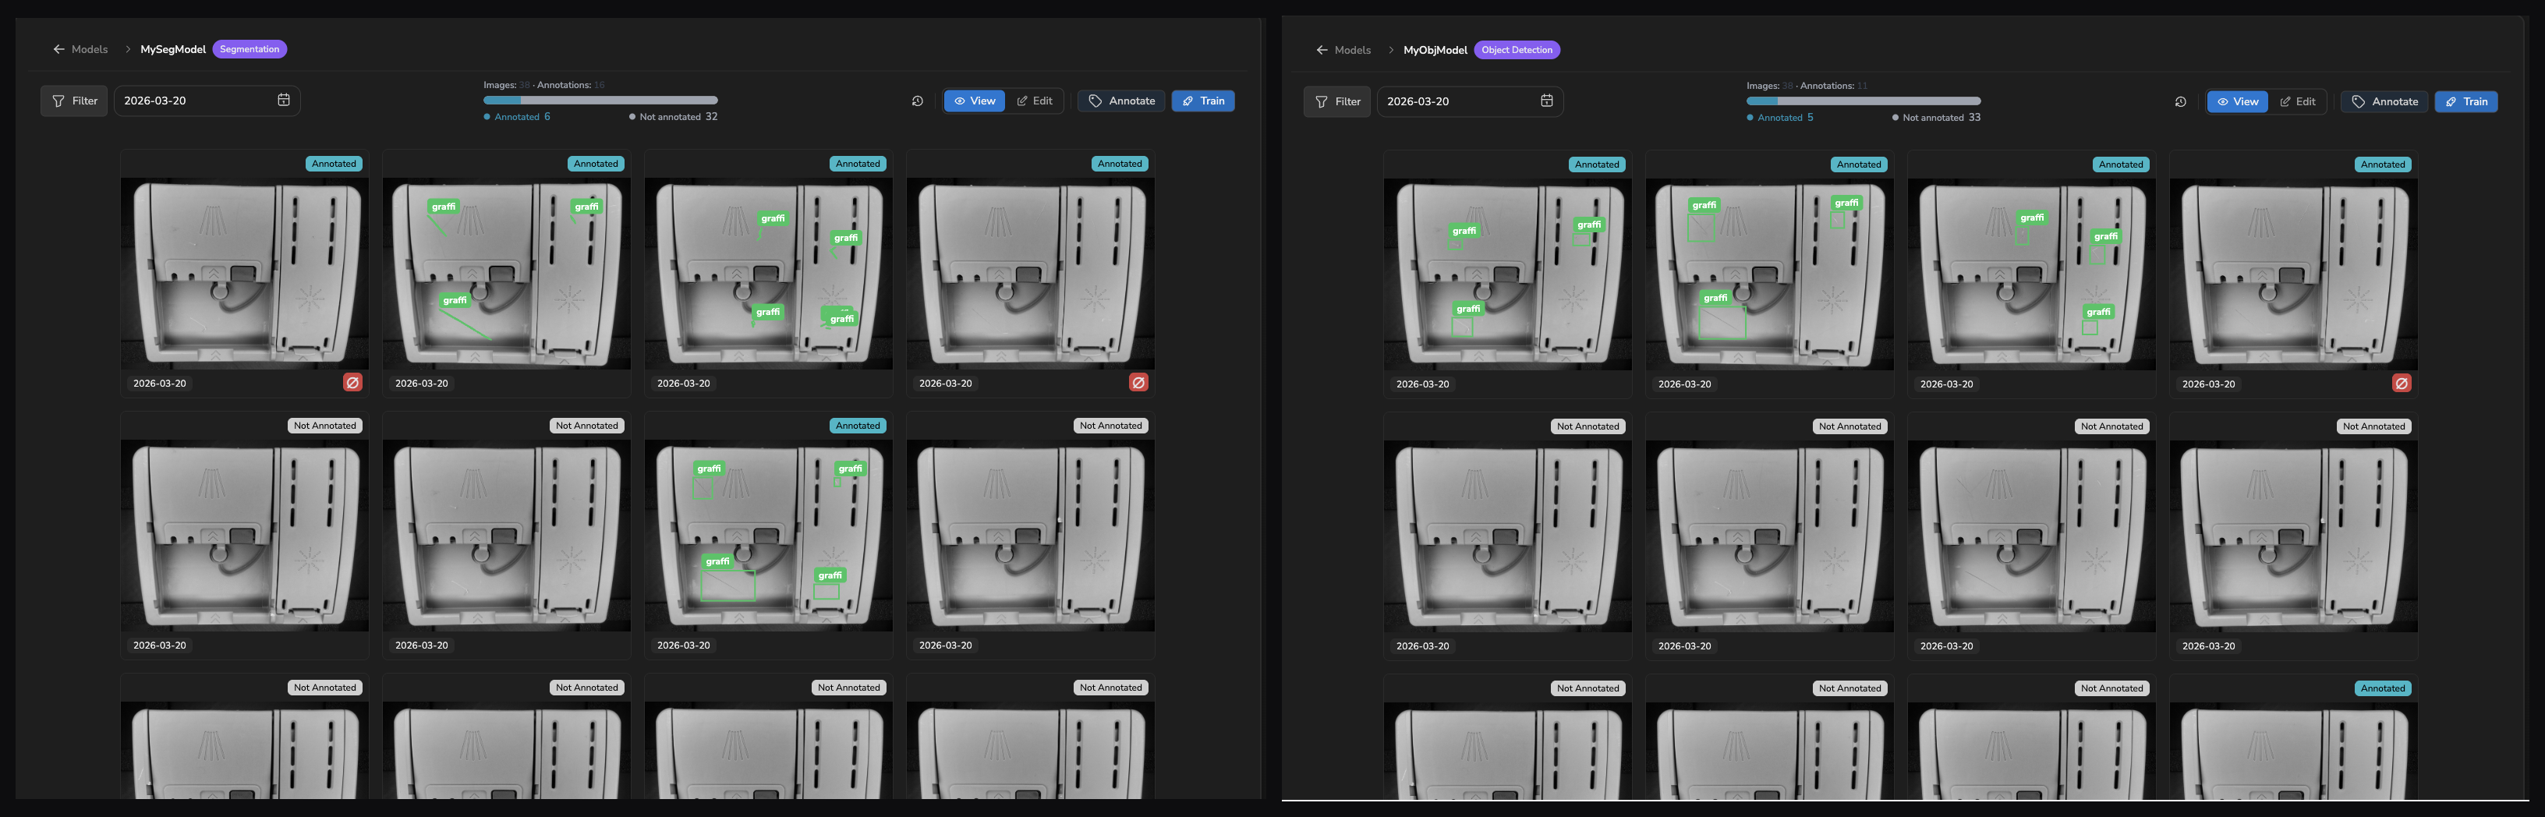2545x817 pixels.
Task: Start training with Train in MyObjModel window
Action: [2467, 102]
